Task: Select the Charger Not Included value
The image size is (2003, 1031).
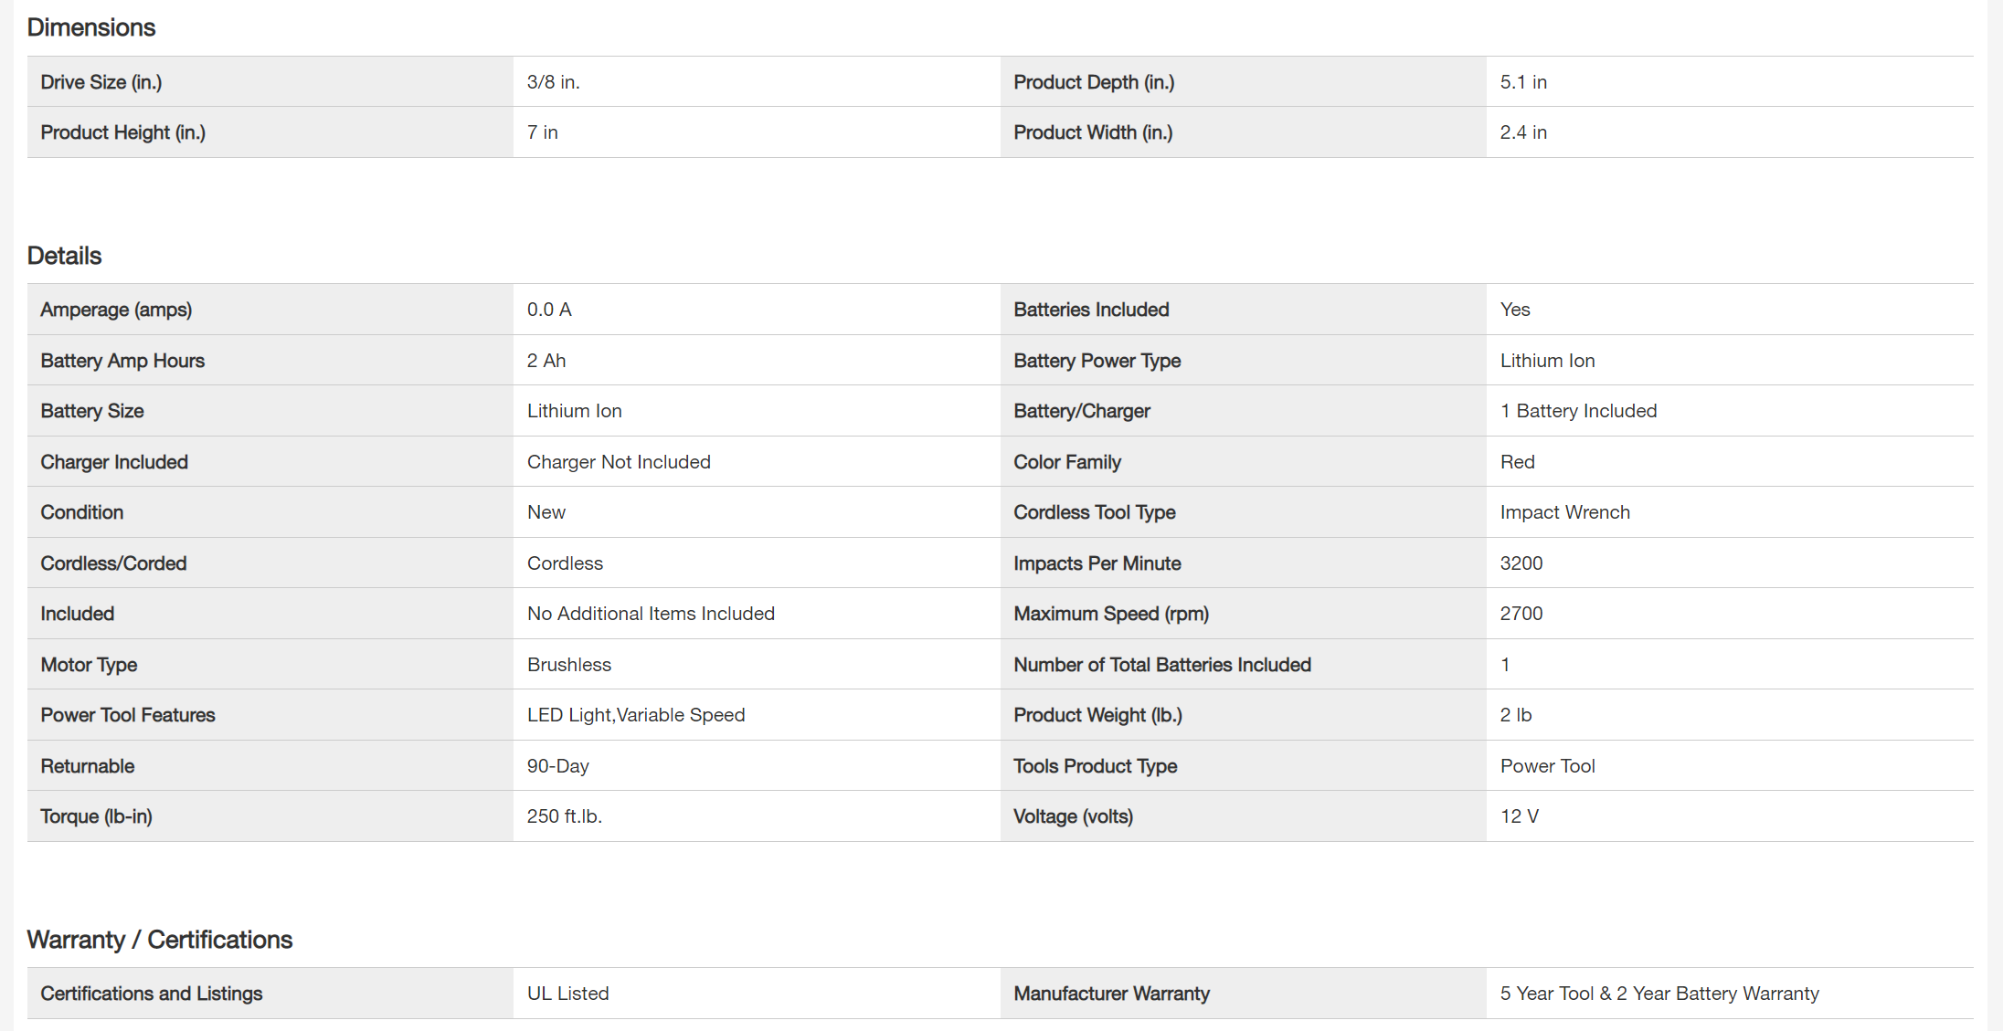Action: (x=619, y=462)
